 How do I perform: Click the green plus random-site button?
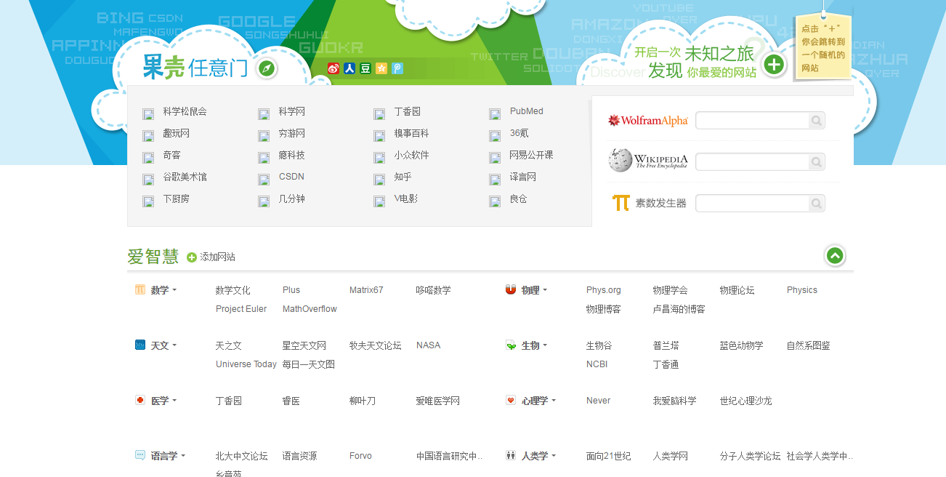click(775, 65)
